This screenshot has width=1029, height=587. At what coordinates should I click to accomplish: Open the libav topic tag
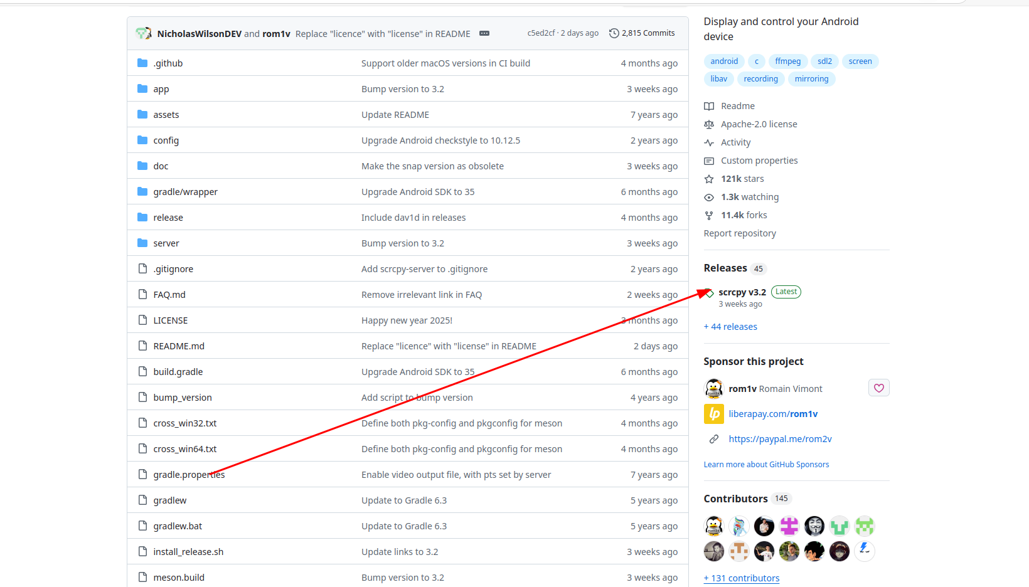[719, 78]
